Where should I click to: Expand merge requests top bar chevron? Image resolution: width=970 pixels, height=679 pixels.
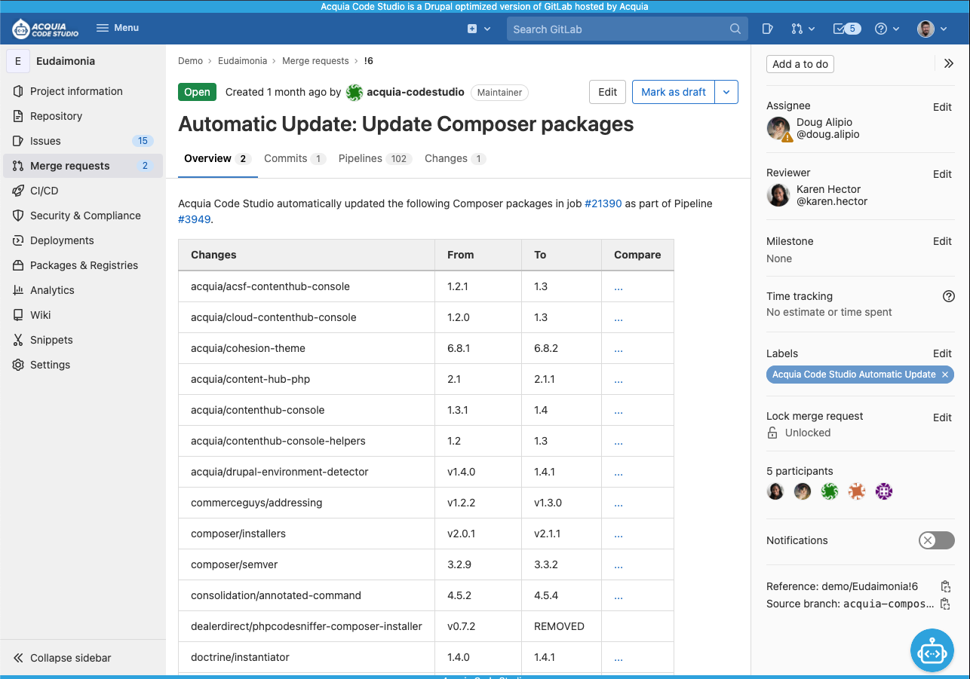(812, 29)
